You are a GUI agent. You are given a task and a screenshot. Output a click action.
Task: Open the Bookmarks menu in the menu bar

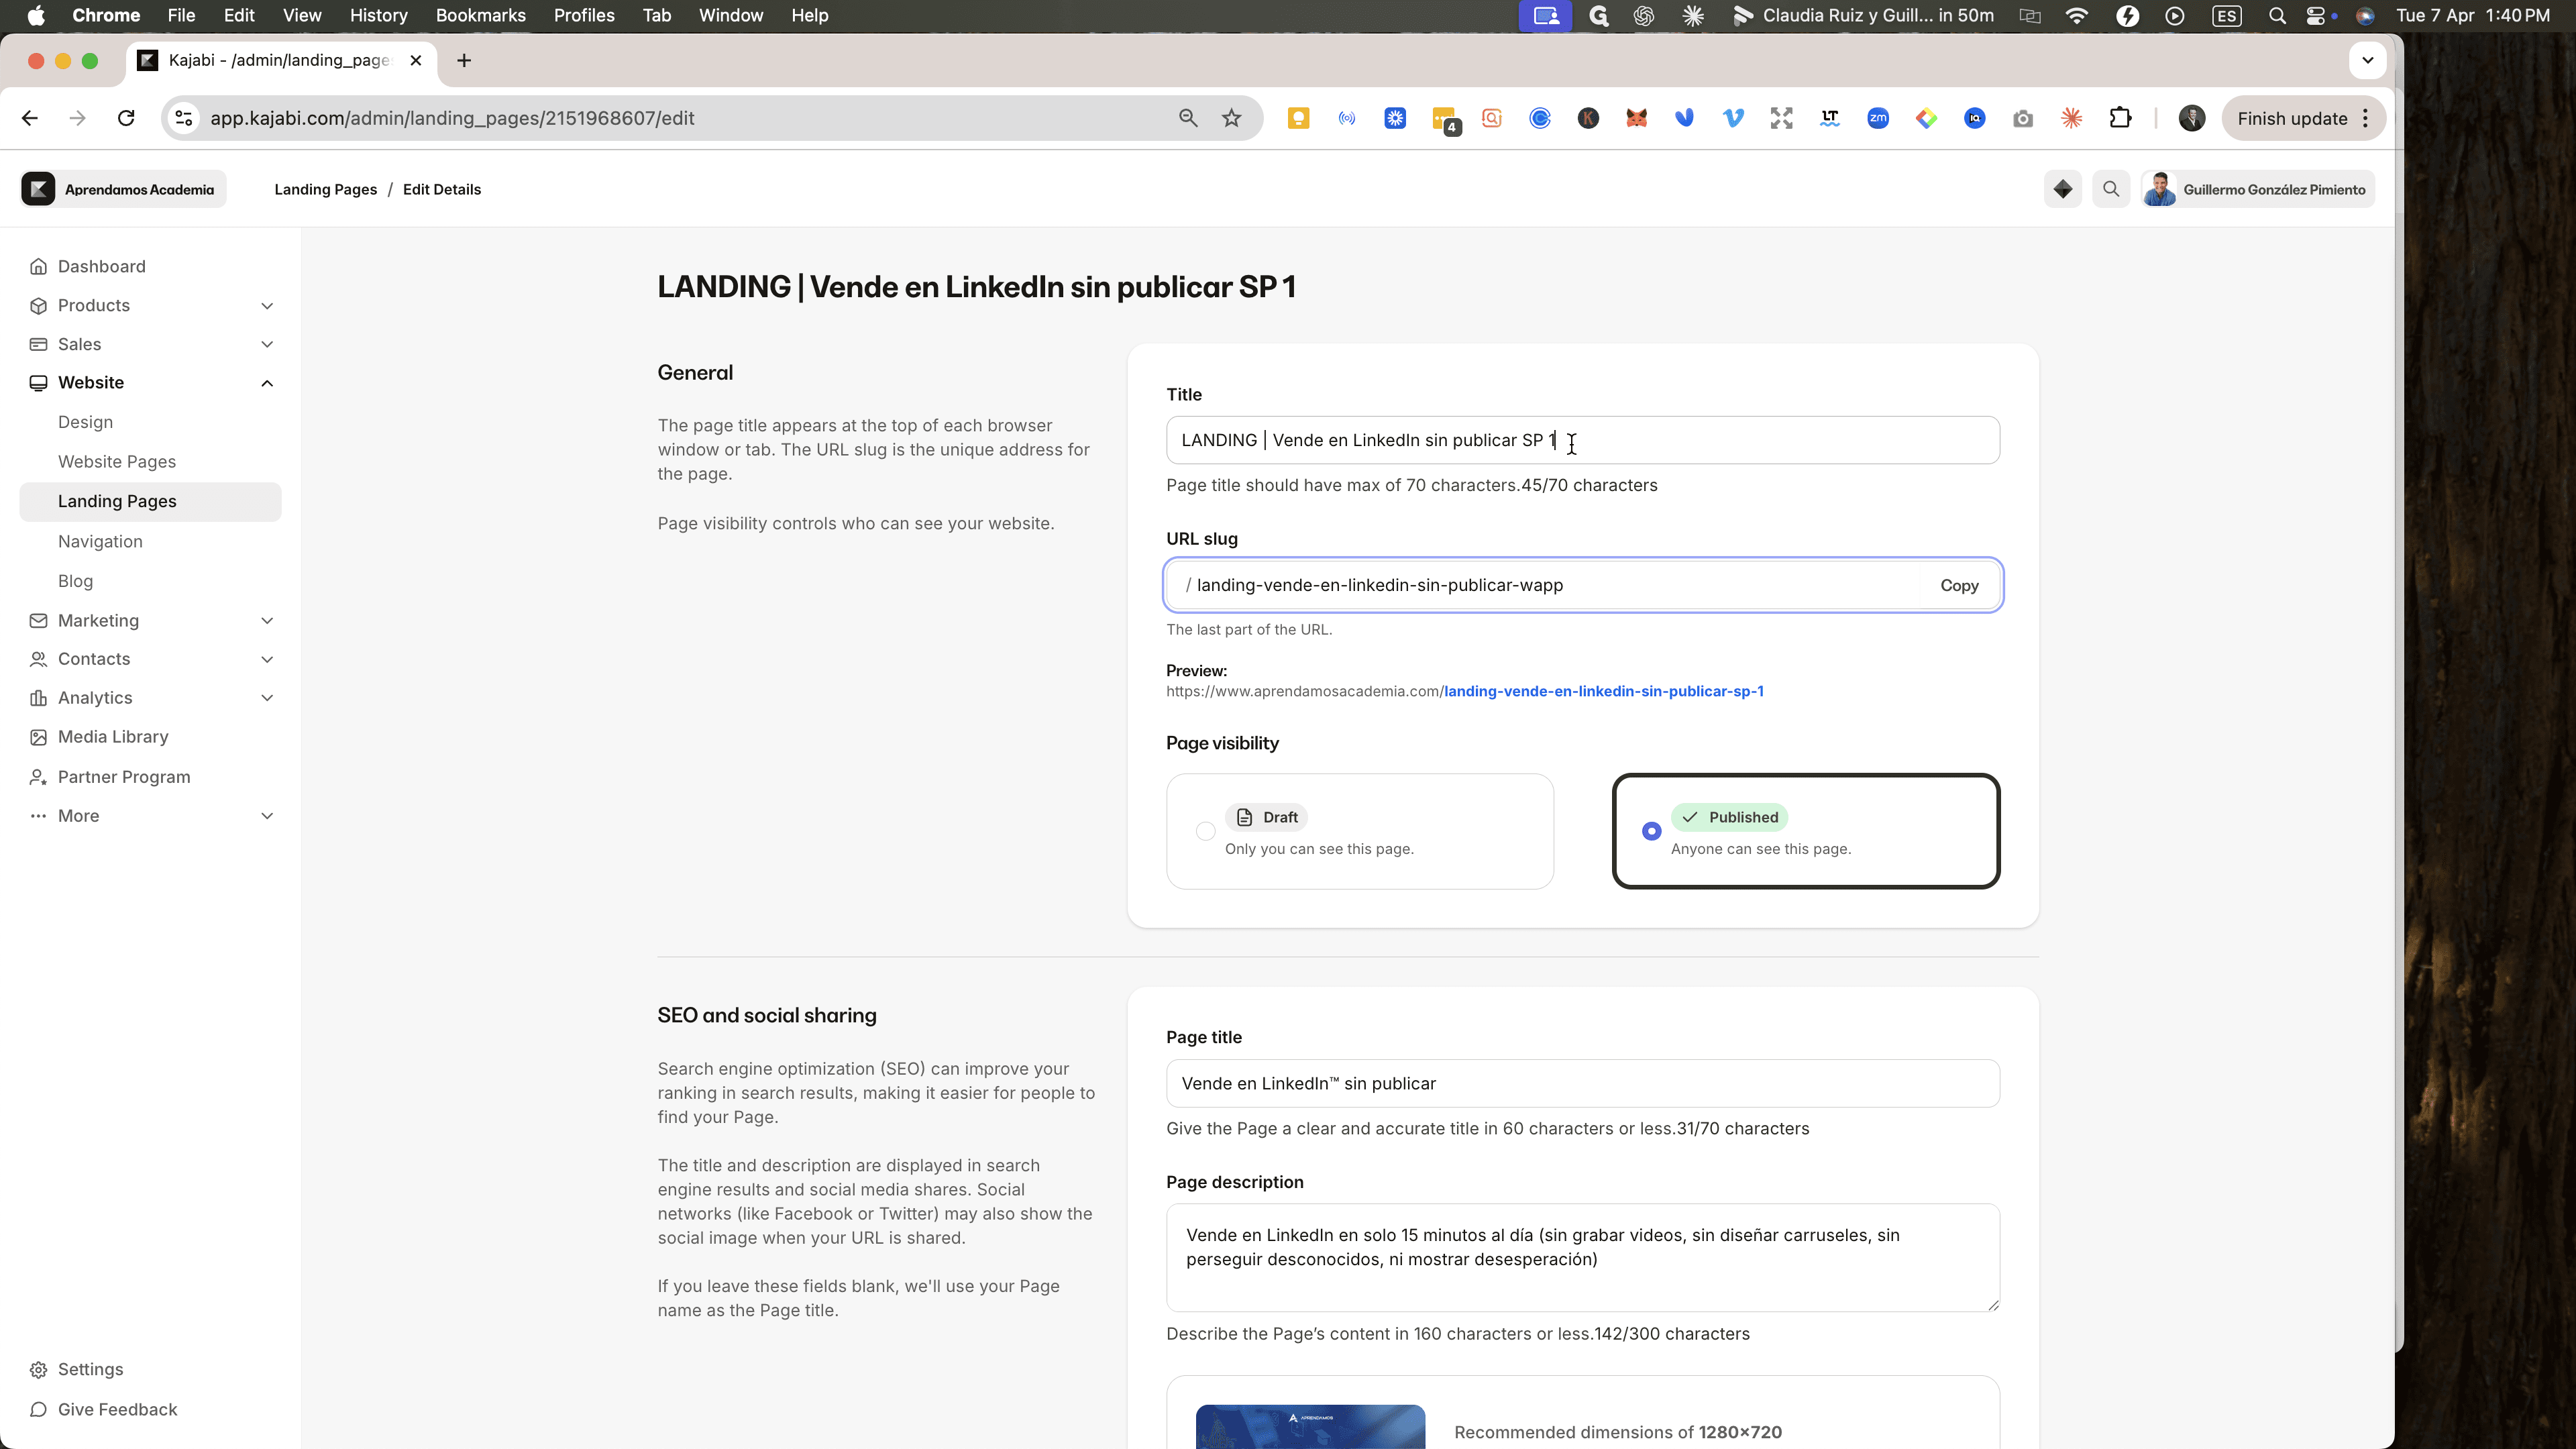[x=480, y=15]
